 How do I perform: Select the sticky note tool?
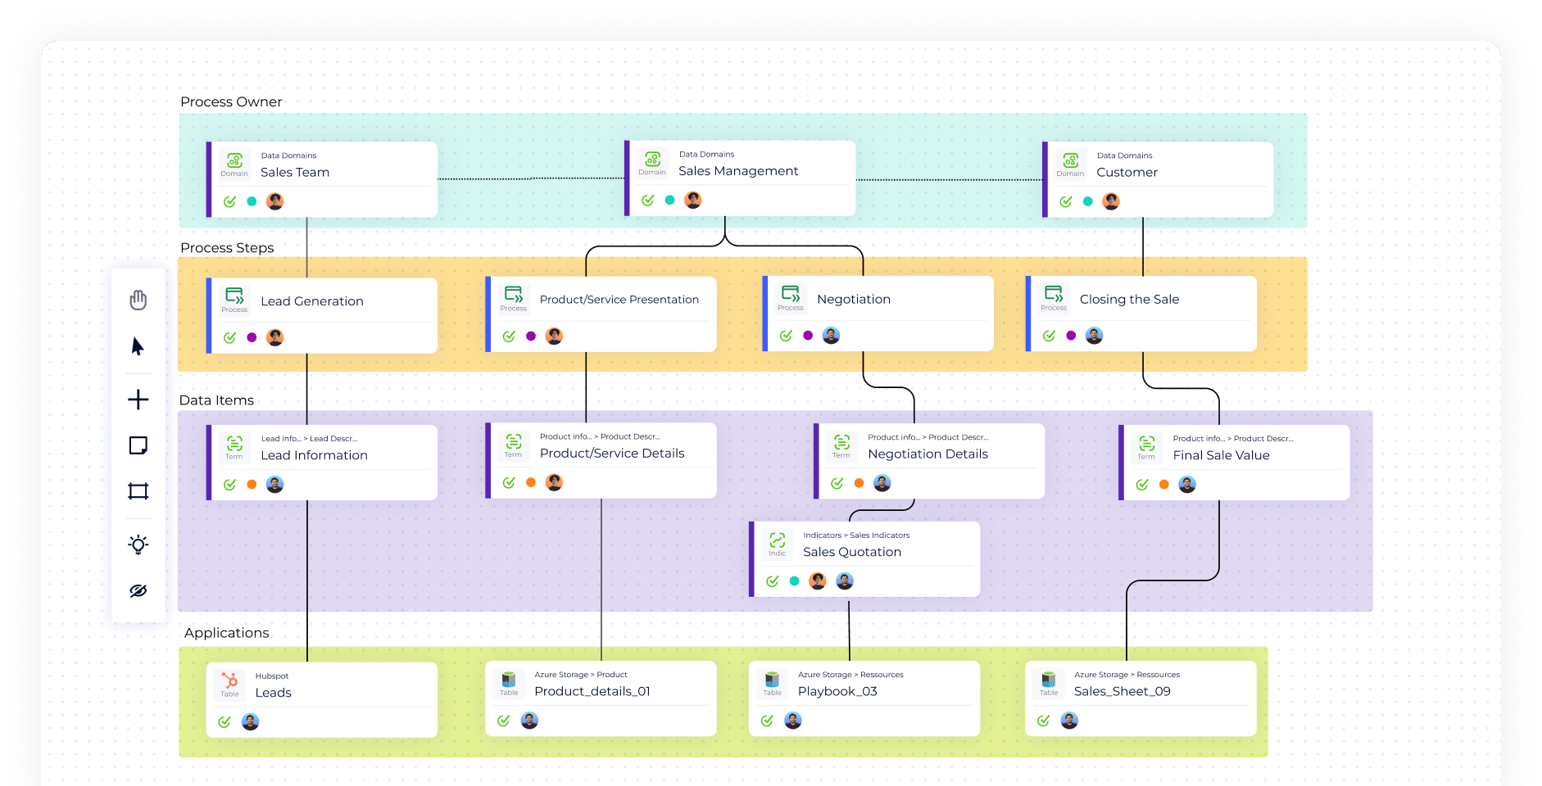[x=138, y=445]
